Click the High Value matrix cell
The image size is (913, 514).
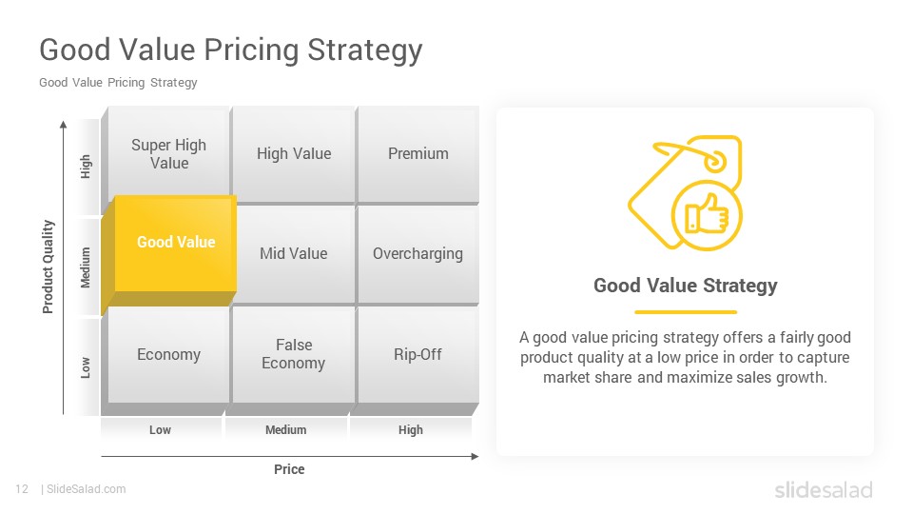(x=294, y=154)
